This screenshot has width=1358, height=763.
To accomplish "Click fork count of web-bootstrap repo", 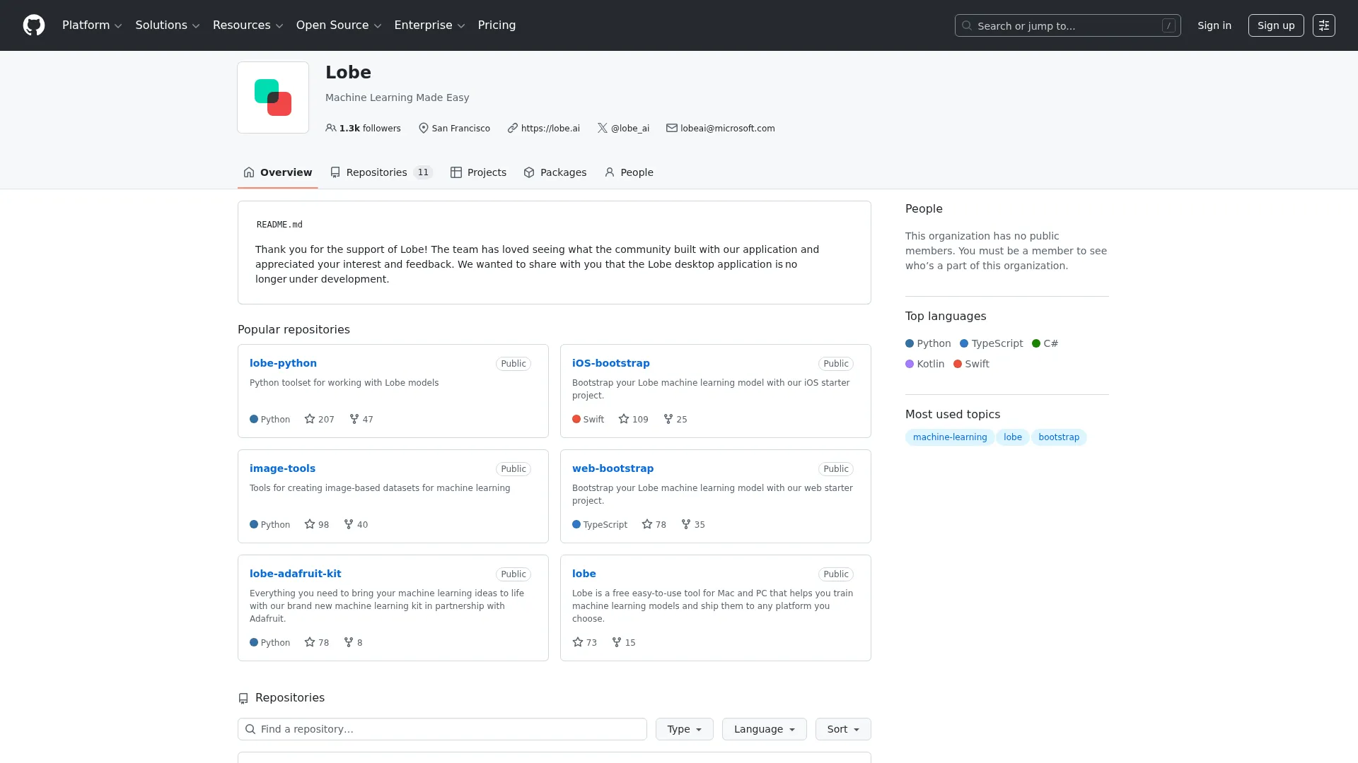I will coord(693,524).
